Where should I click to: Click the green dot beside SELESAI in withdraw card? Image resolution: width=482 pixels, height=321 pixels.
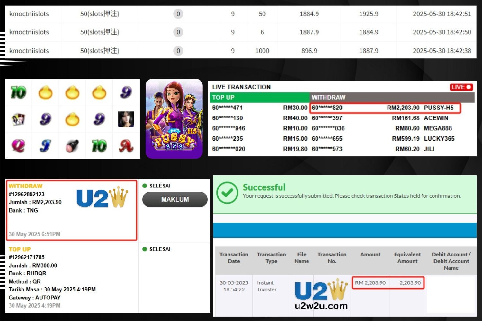[x=145, y=186]
